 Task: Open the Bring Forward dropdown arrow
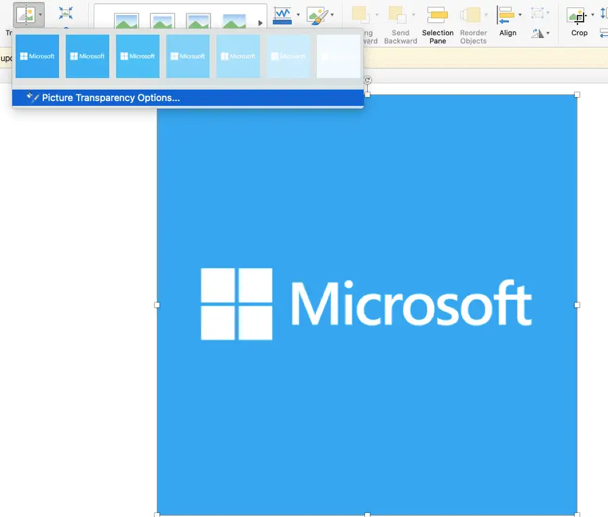pos(377,15)
